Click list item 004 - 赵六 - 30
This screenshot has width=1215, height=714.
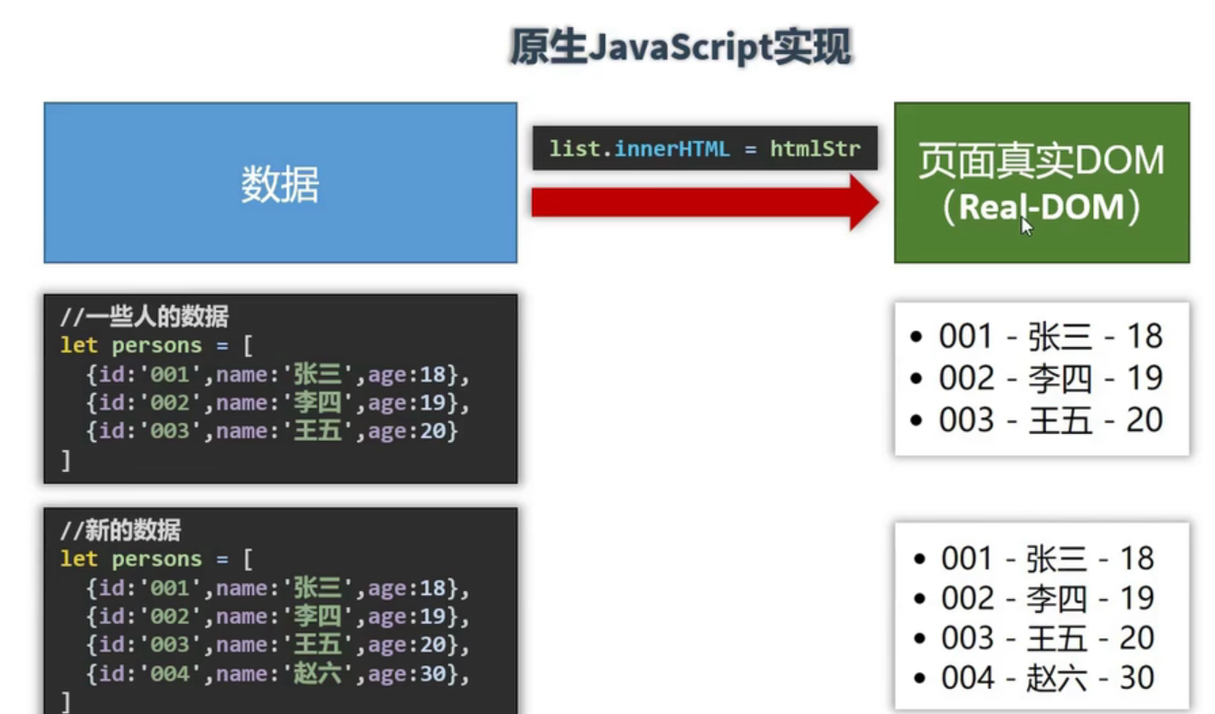pyautogui.click(x=1033, y=678)
